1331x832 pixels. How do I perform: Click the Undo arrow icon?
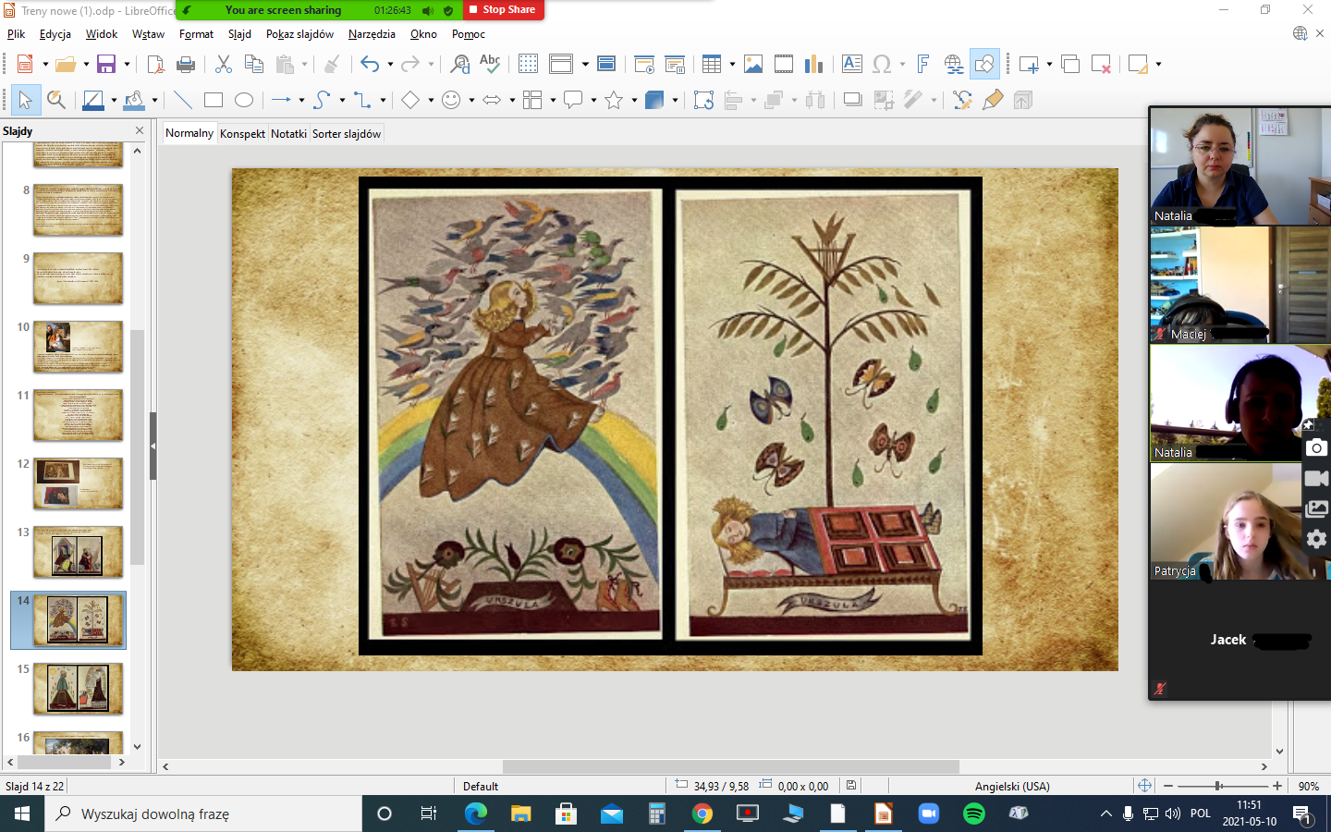(370, 64)
